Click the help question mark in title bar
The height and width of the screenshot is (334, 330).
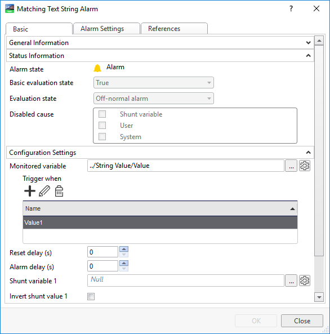coord(291,9)
